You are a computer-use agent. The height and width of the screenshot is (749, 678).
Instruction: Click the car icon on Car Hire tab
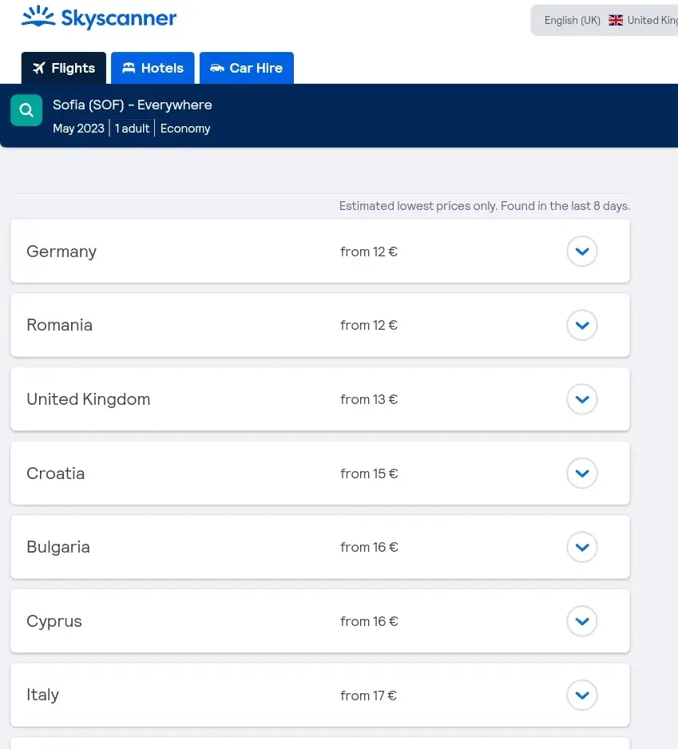[x=216, y=69]
